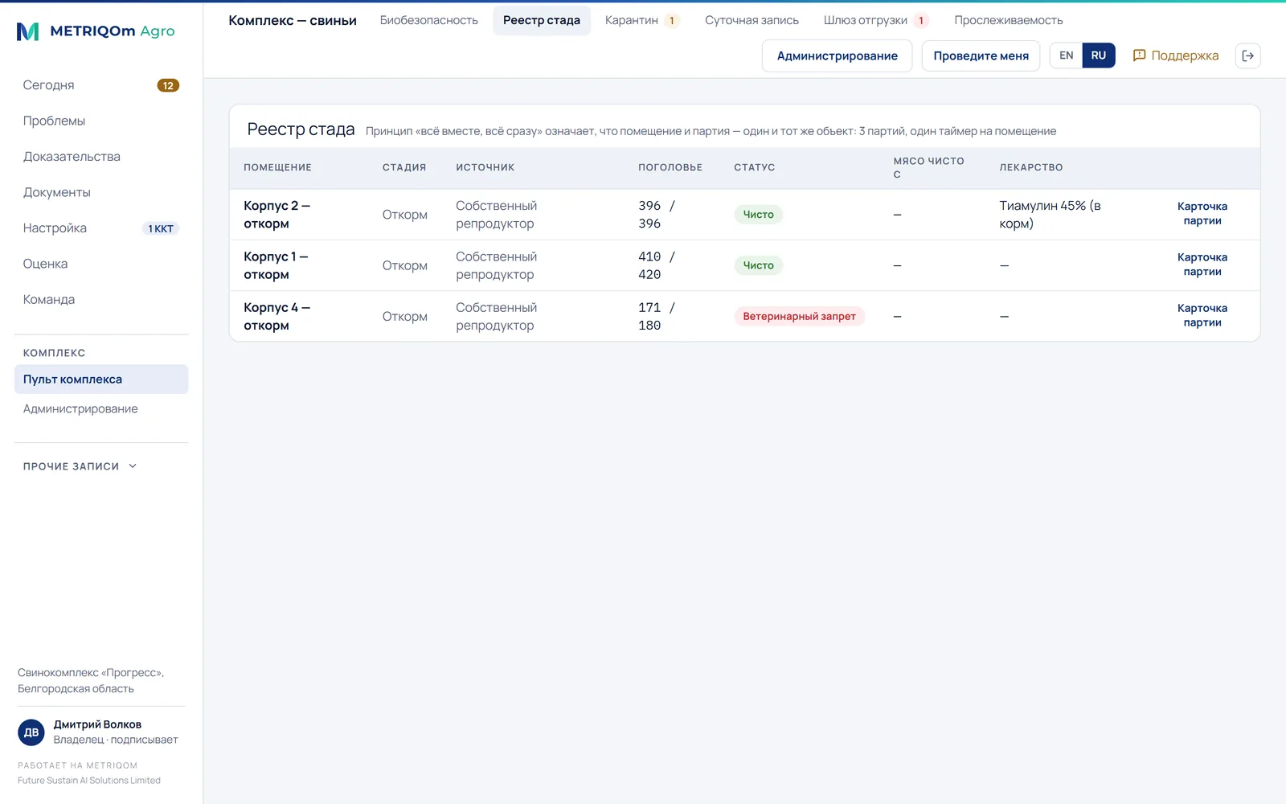This screenshot has width=1286, height=804.
Task: Open the Шлюз отгрузки tab
Action: 875,20
